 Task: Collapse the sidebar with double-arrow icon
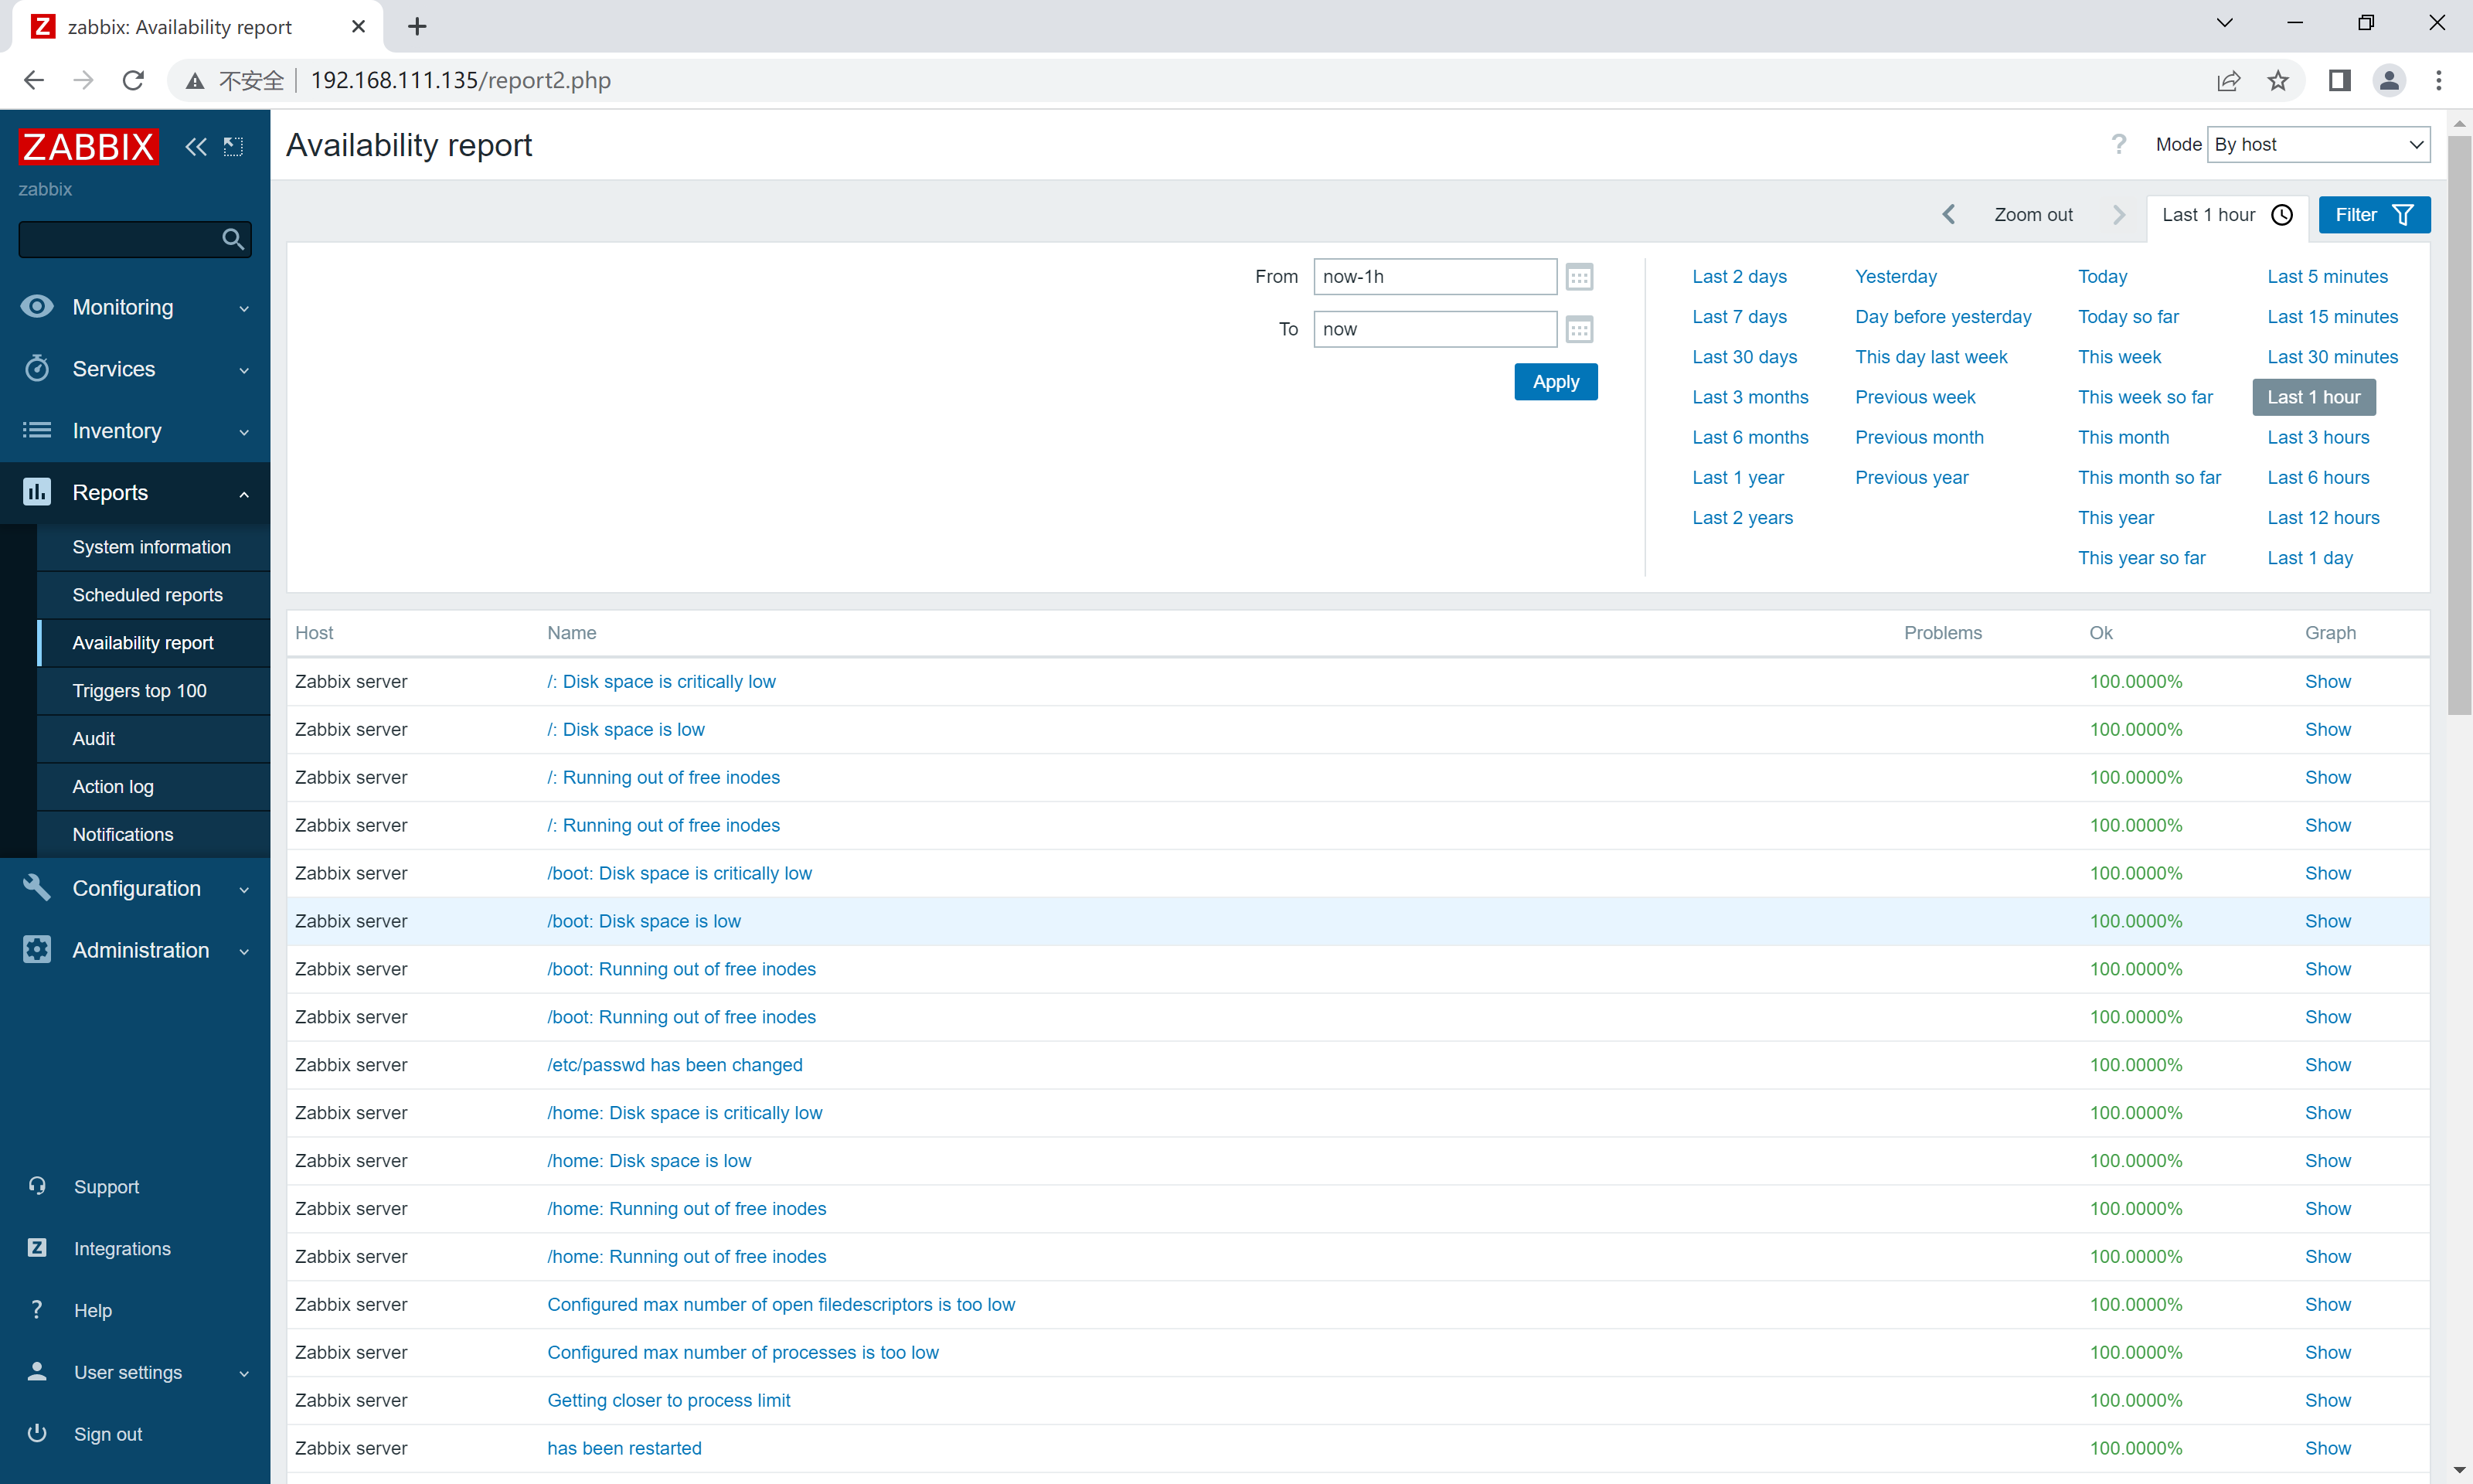[196, 147]
